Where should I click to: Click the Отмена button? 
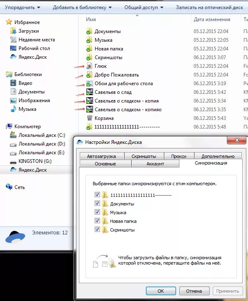click(194, 291)
